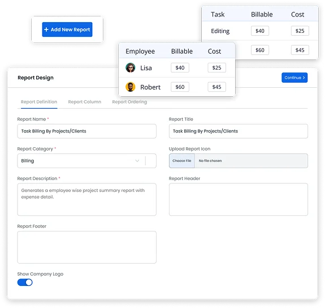325x308 pixels.
Task: Click the name Lisa in employee table
Action: 146,68
